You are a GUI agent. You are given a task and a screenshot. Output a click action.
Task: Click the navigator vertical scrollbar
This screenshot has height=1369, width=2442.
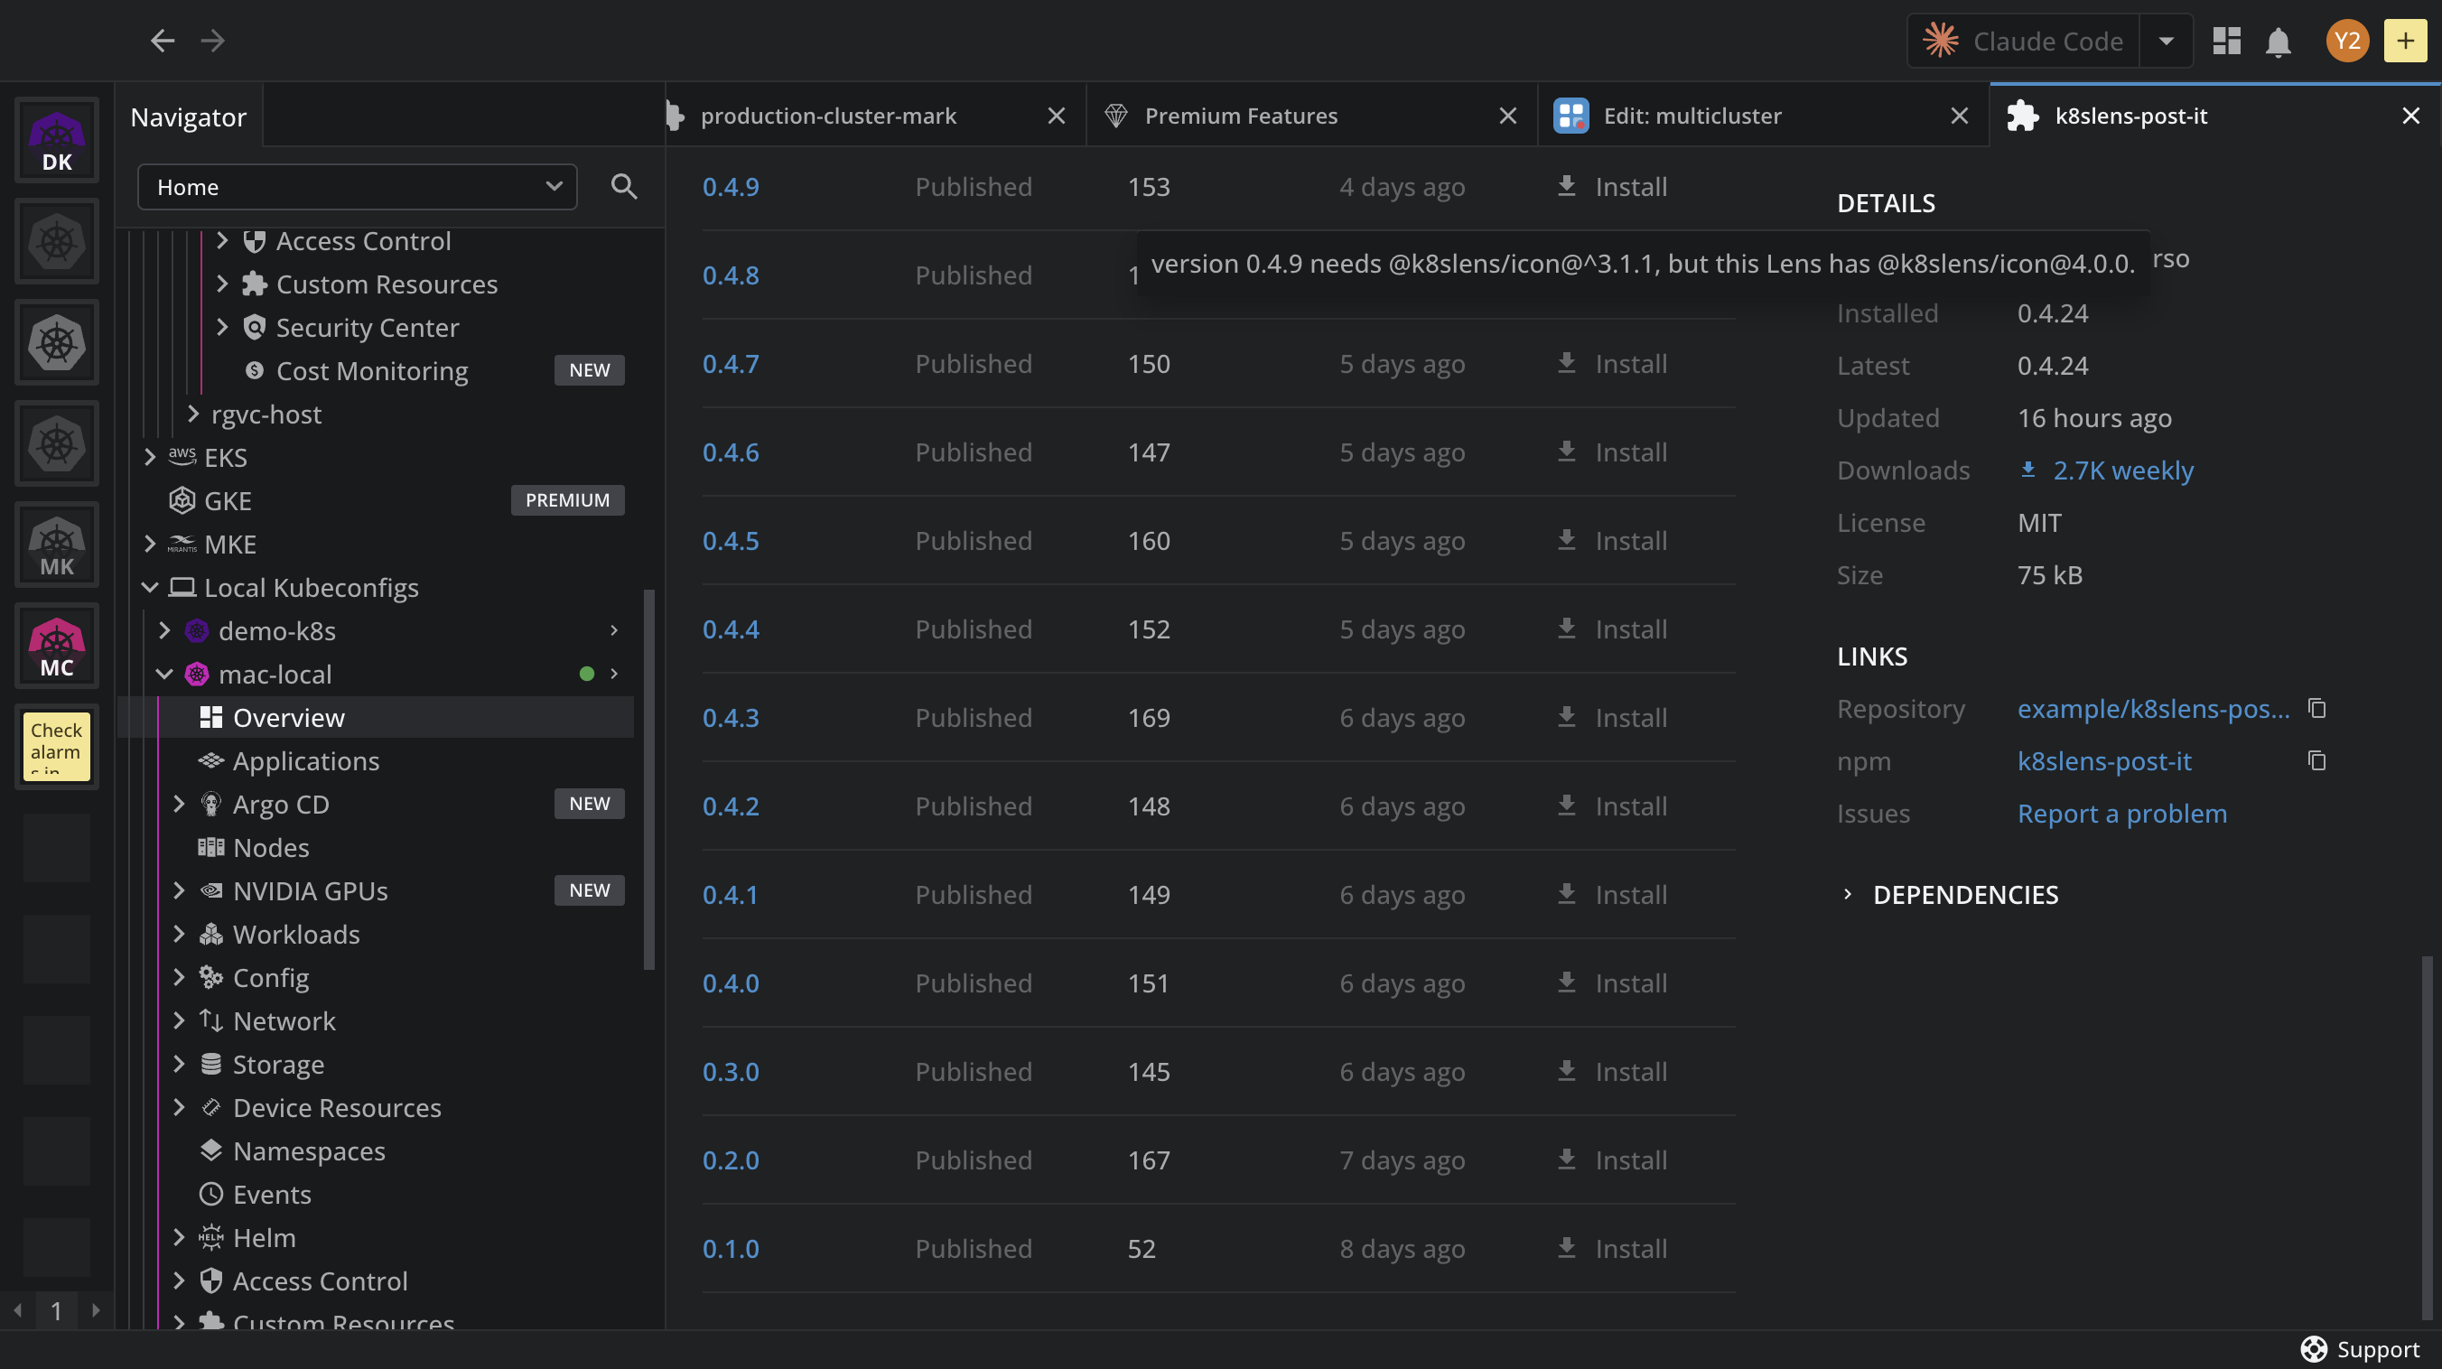(x=649, y=779)
